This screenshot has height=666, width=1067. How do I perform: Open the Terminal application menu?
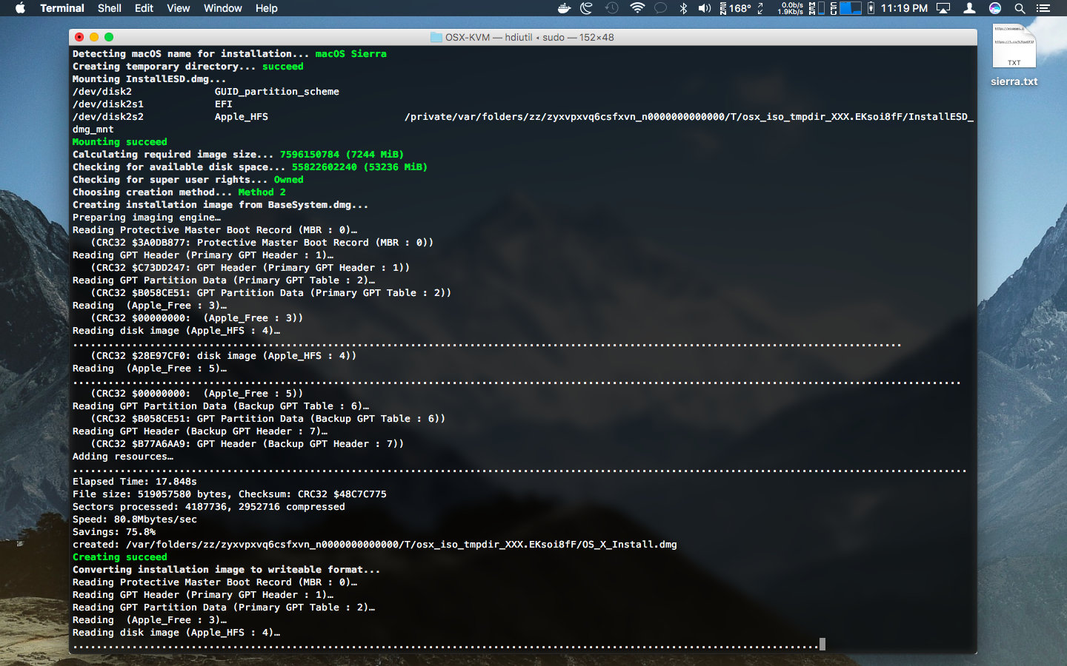click(62, 8)
